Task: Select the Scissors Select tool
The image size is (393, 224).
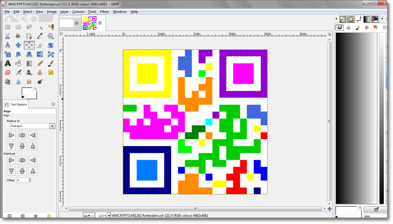Action: click(8, 36)
